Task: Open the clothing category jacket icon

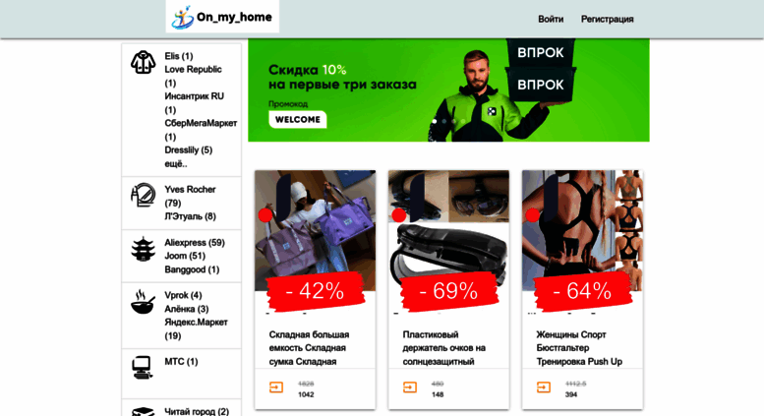Action: click(x=143, y=62)
